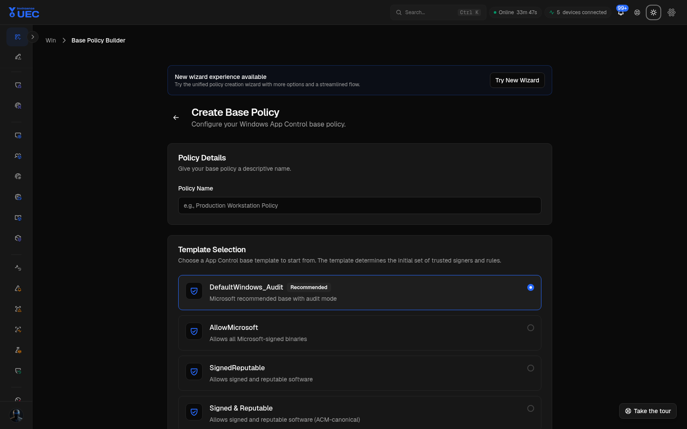
Task: Open the flask bug sidebar icon
Action: point(18,350)
